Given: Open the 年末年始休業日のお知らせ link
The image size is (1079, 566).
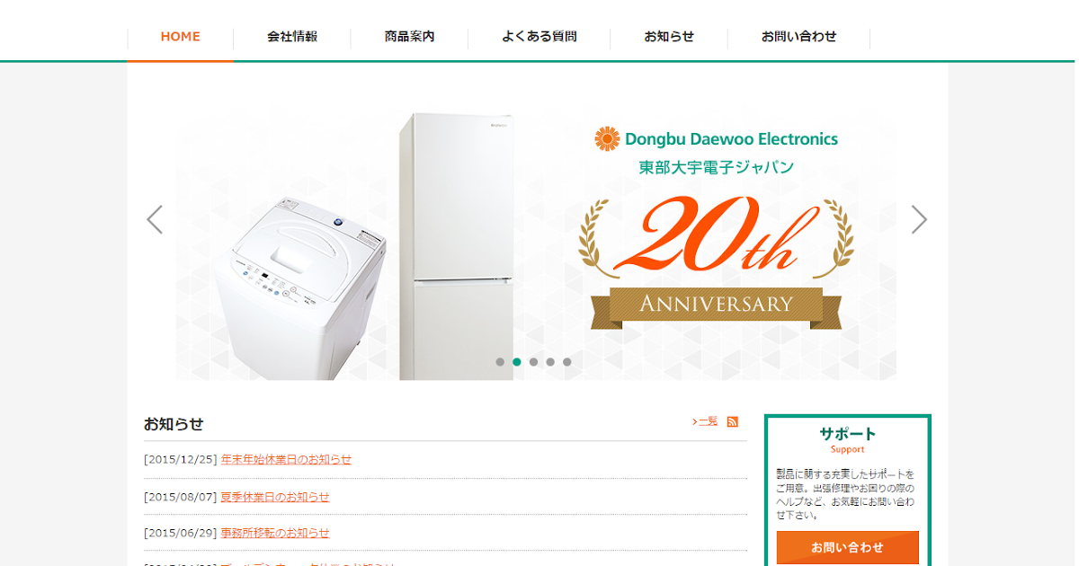Looking at the screenshot, I should [286, 459].
